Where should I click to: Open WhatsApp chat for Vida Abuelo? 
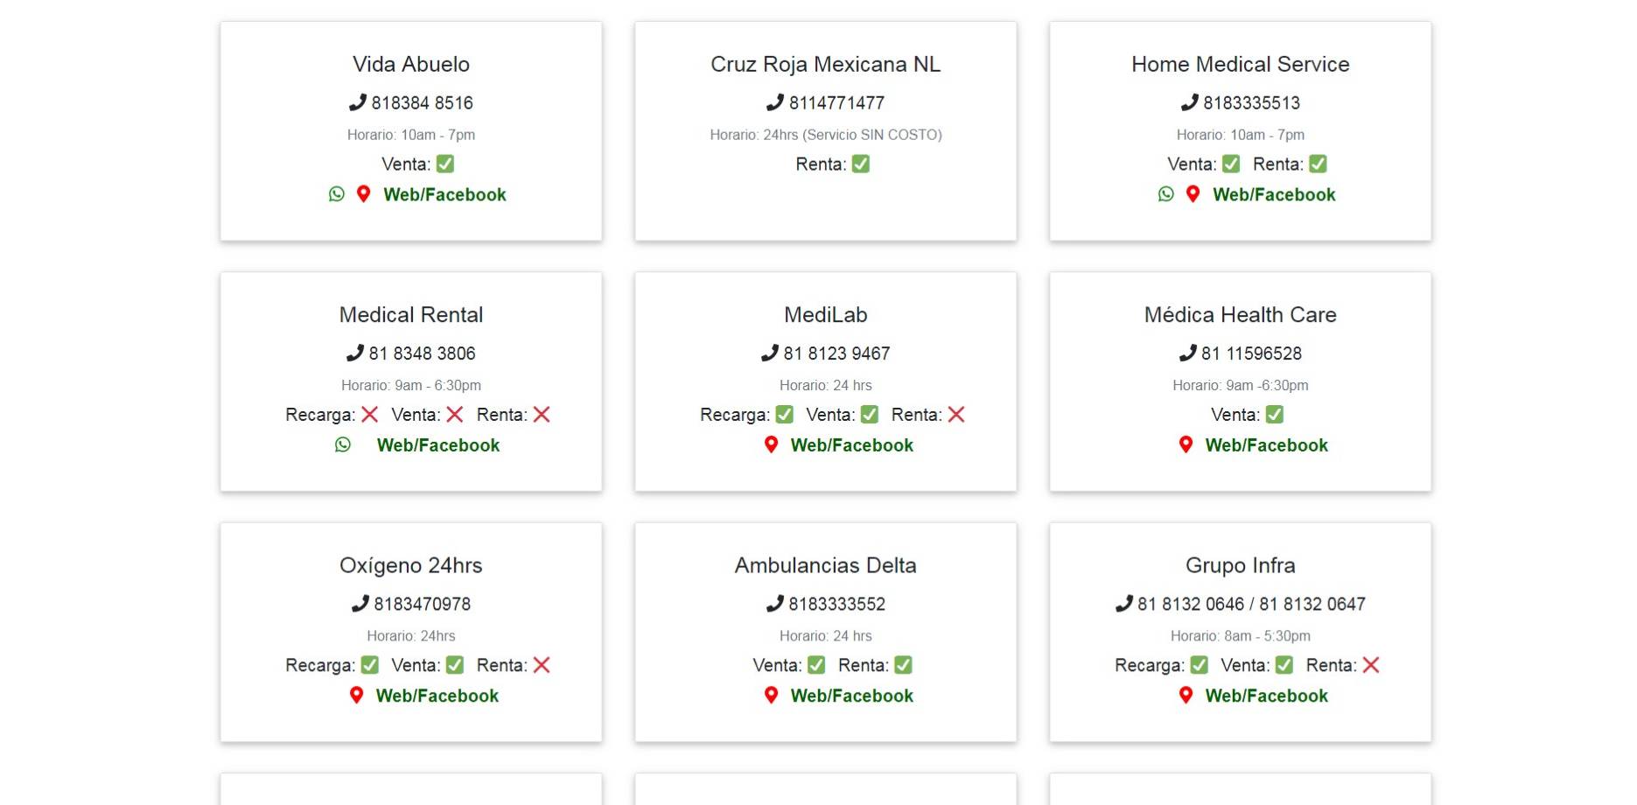click(x=337, y=194)
